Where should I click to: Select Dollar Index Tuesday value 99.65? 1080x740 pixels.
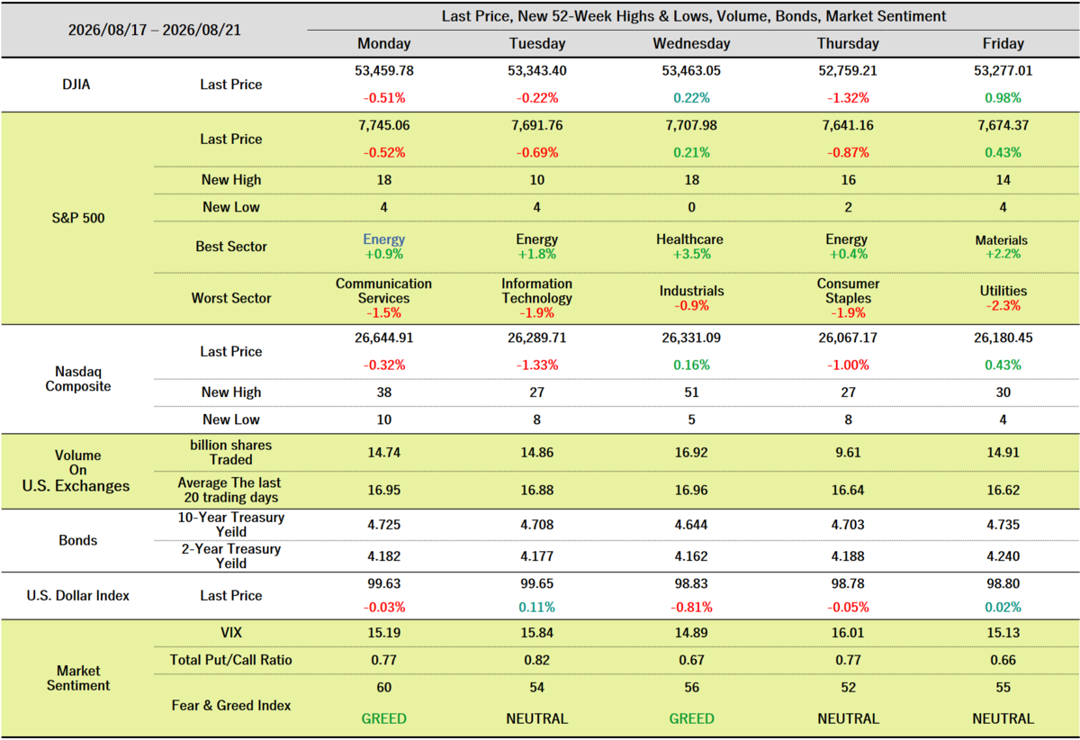pyautogui.click(x=537, y=582)
